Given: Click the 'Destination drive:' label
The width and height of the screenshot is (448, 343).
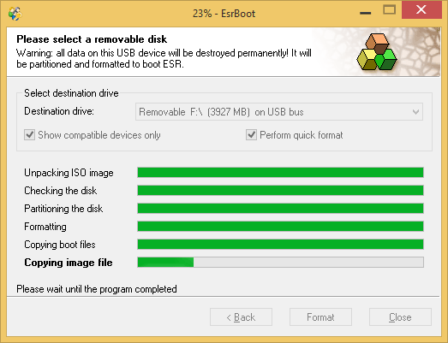Looking at the screenshot, I should [x=59, y=111].
